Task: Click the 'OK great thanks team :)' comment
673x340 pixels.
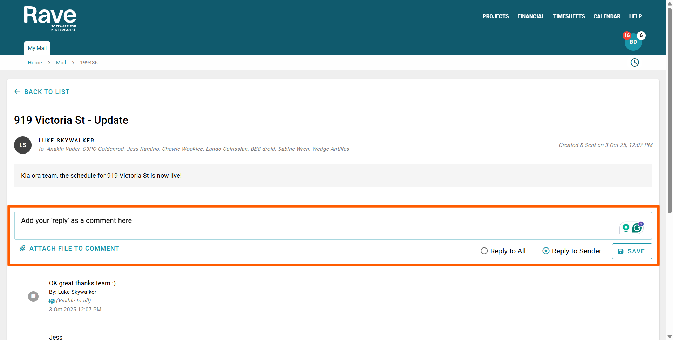Action: [82, 283]
